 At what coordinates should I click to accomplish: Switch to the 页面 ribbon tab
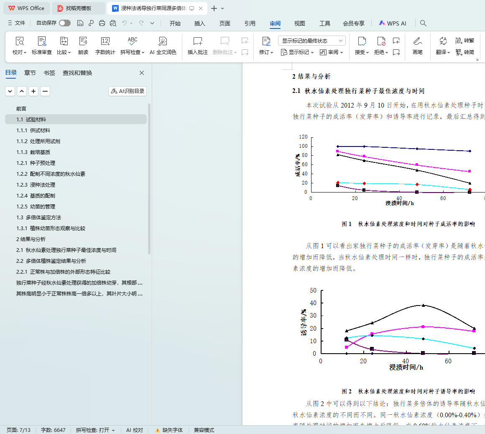pos(225,23)
